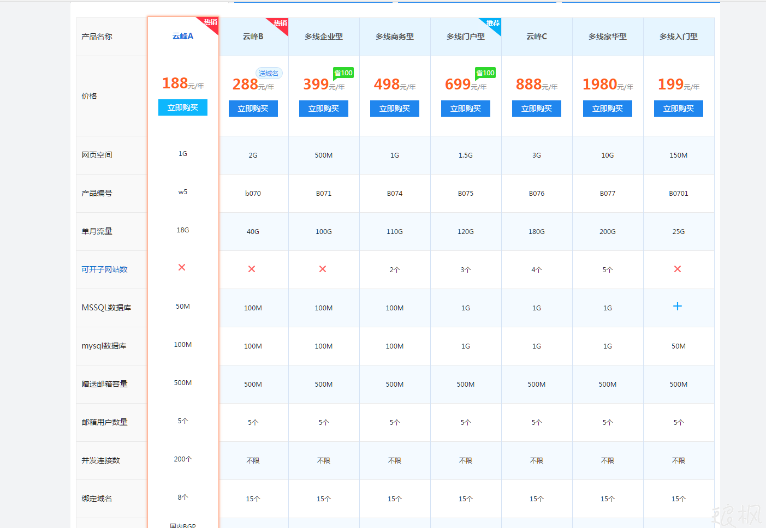Click the 多线入门型 column header
766x528 pixels.
pyautogui.click(x=679, y=37)
